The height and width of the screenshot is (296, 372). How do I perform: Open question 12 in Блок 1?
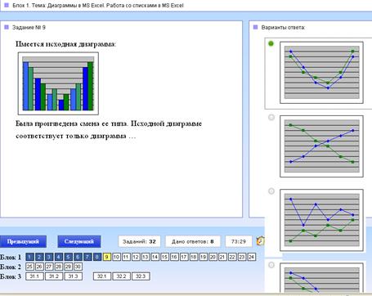click(136, 257)
